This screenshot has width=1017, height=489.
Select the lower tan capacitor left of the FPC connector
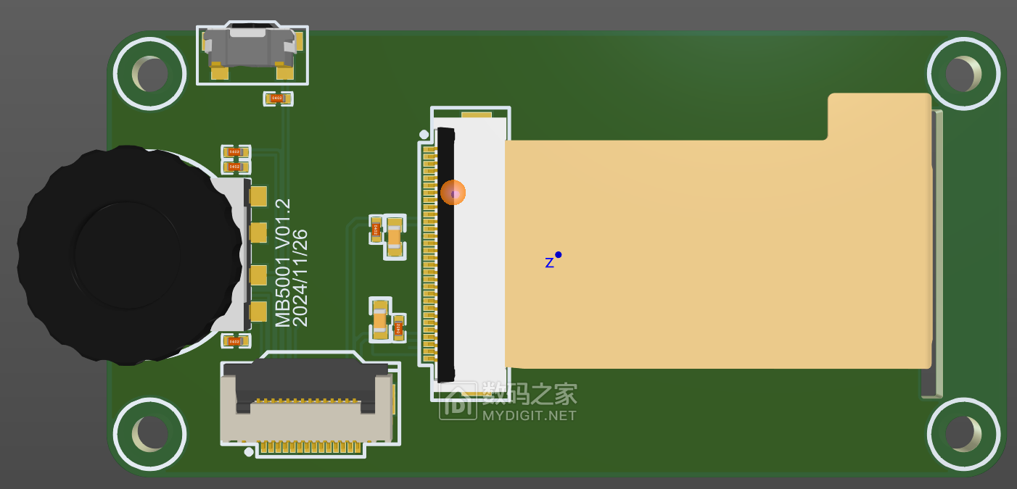tap(379, 319)
